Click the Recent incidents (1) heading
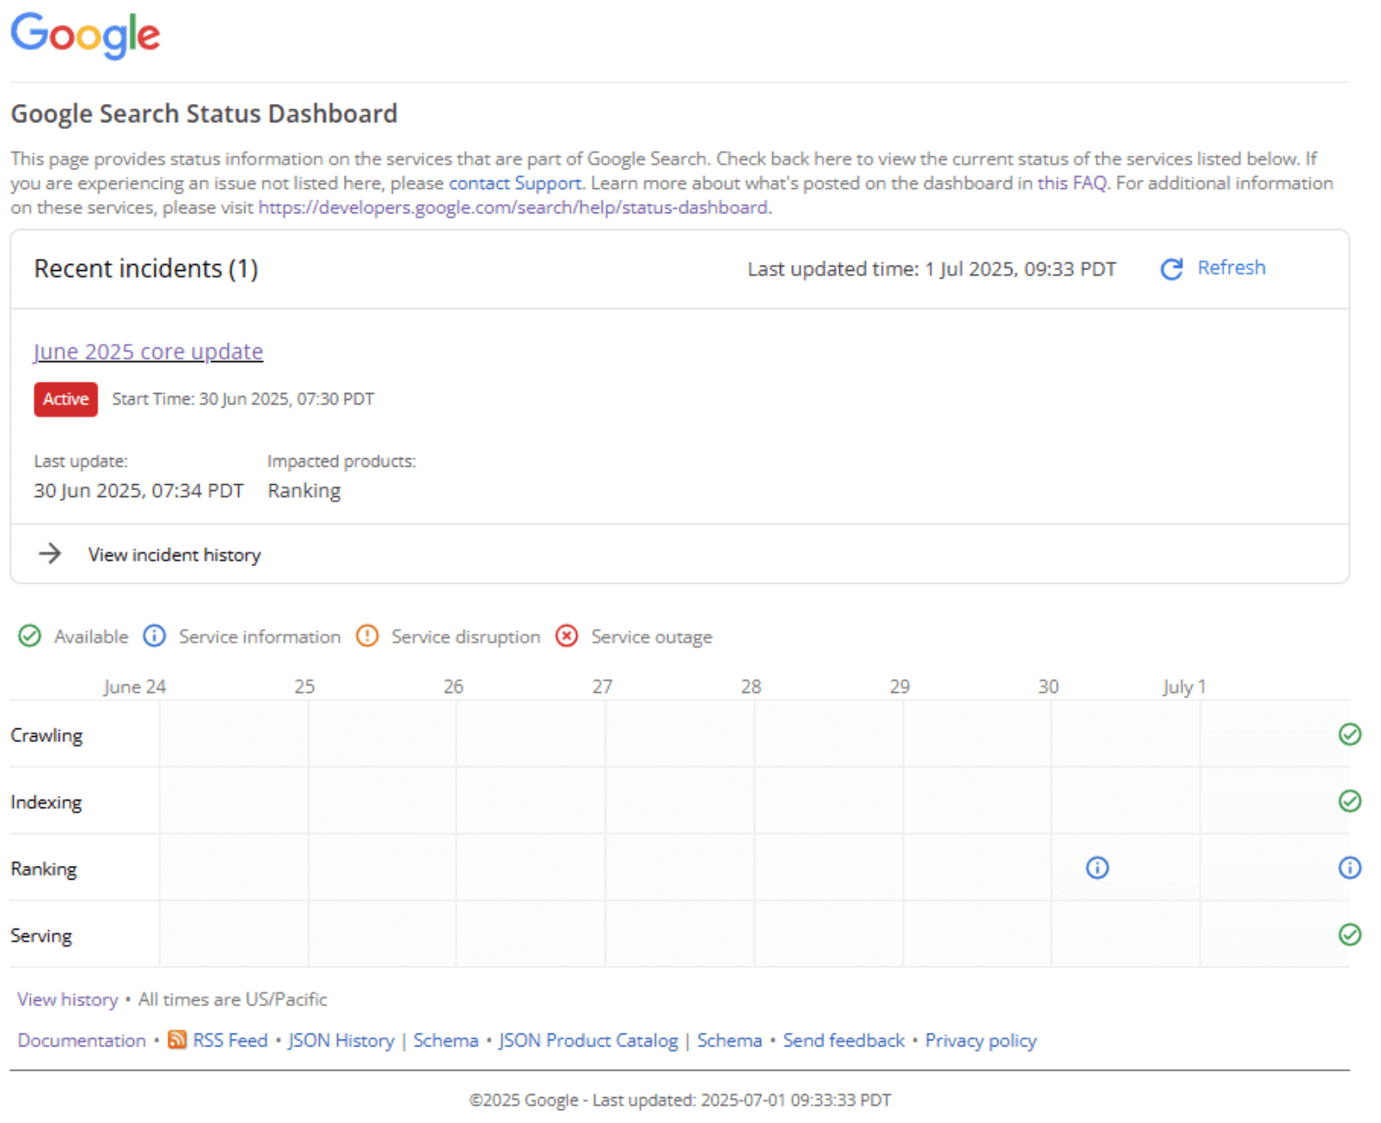 pyautogui.click(x=145, y=268)
